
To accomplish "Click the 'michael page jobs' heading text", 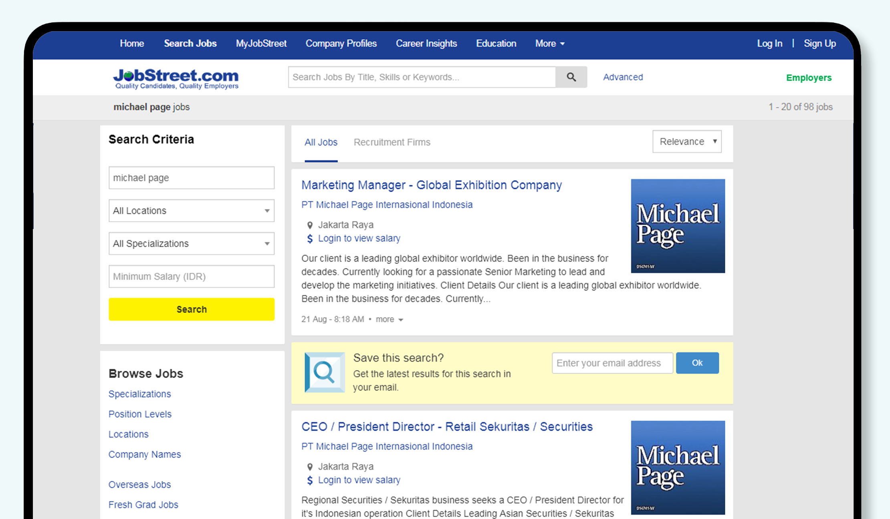I will (x=151, y=107).
